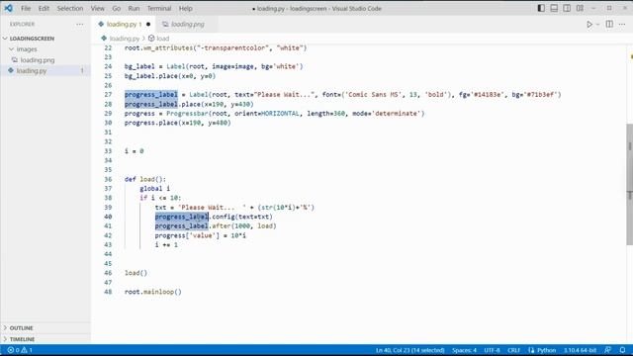This screenshot has width=633, height=356.
Task: Select loading.png in explorer tree
Action: point(38,60)
